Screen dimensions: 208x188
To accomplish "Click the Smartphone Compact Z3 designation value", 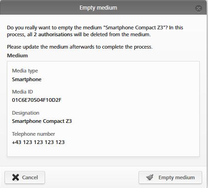I will coord(42,121).
